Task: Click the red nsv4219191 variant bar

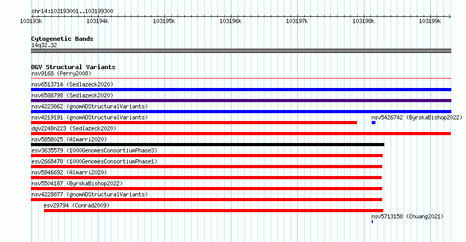Action: pos(194,123)
